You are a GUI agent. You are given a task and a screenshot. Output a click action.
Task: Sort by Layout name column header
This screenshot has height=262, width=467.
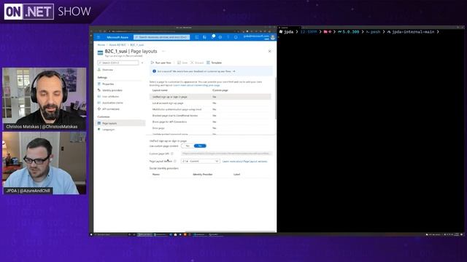click(160, 90)
